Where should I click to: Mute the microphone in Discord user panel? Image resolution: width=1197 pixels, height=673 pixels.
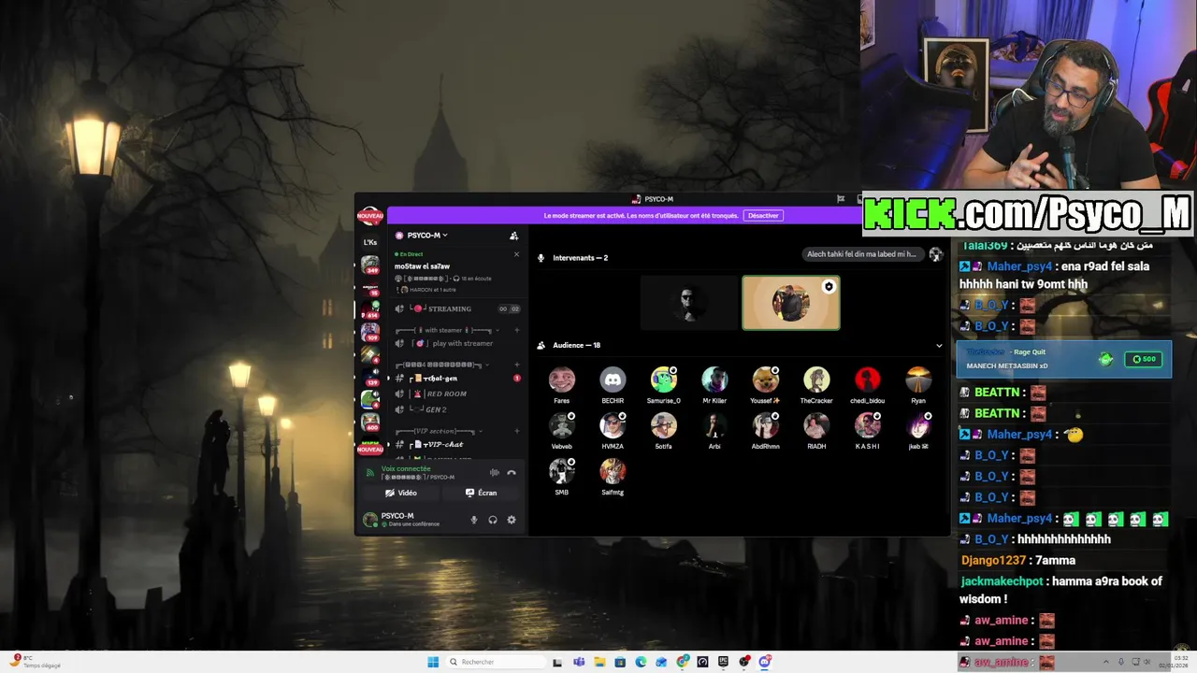click(x=473, y=520)
